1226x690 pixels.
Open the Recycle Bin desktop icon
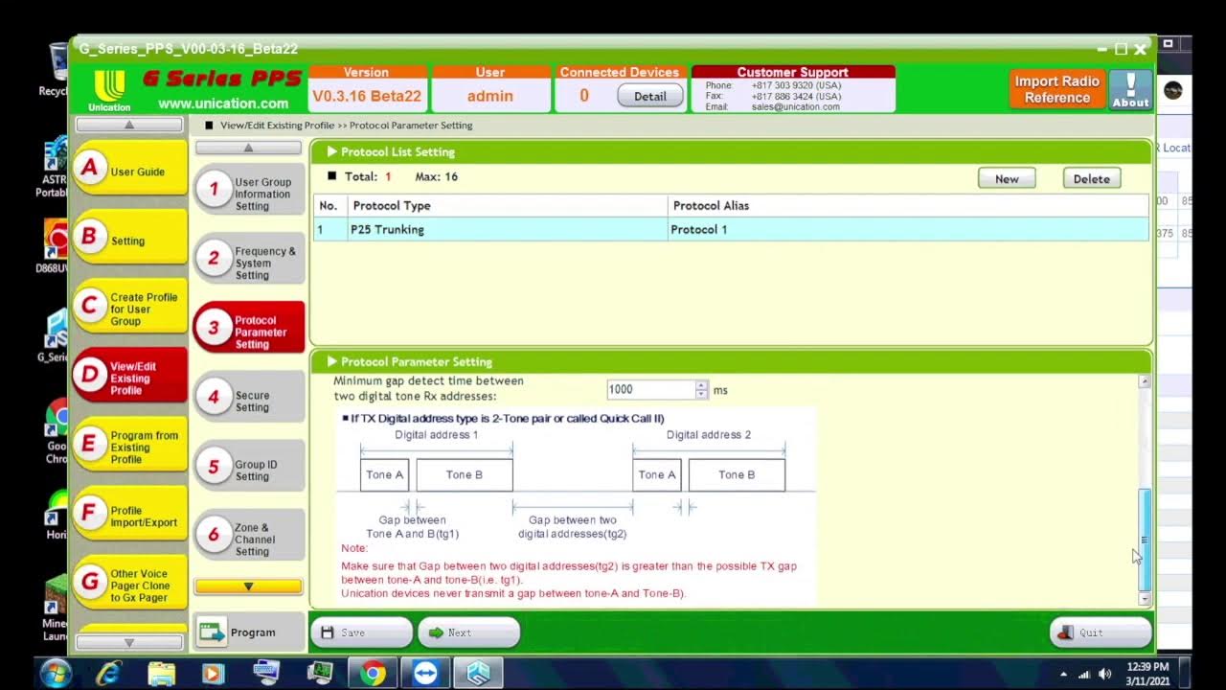pyautogui.click(x=56, y=67)
